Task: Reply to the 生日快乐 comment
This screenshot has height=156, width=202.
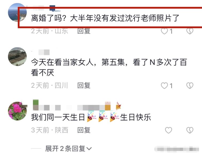Action: coord(84,130)
